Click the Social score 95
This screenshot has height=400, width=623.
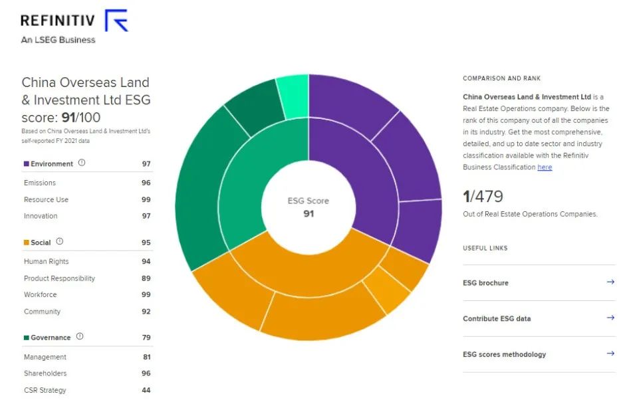146,243
